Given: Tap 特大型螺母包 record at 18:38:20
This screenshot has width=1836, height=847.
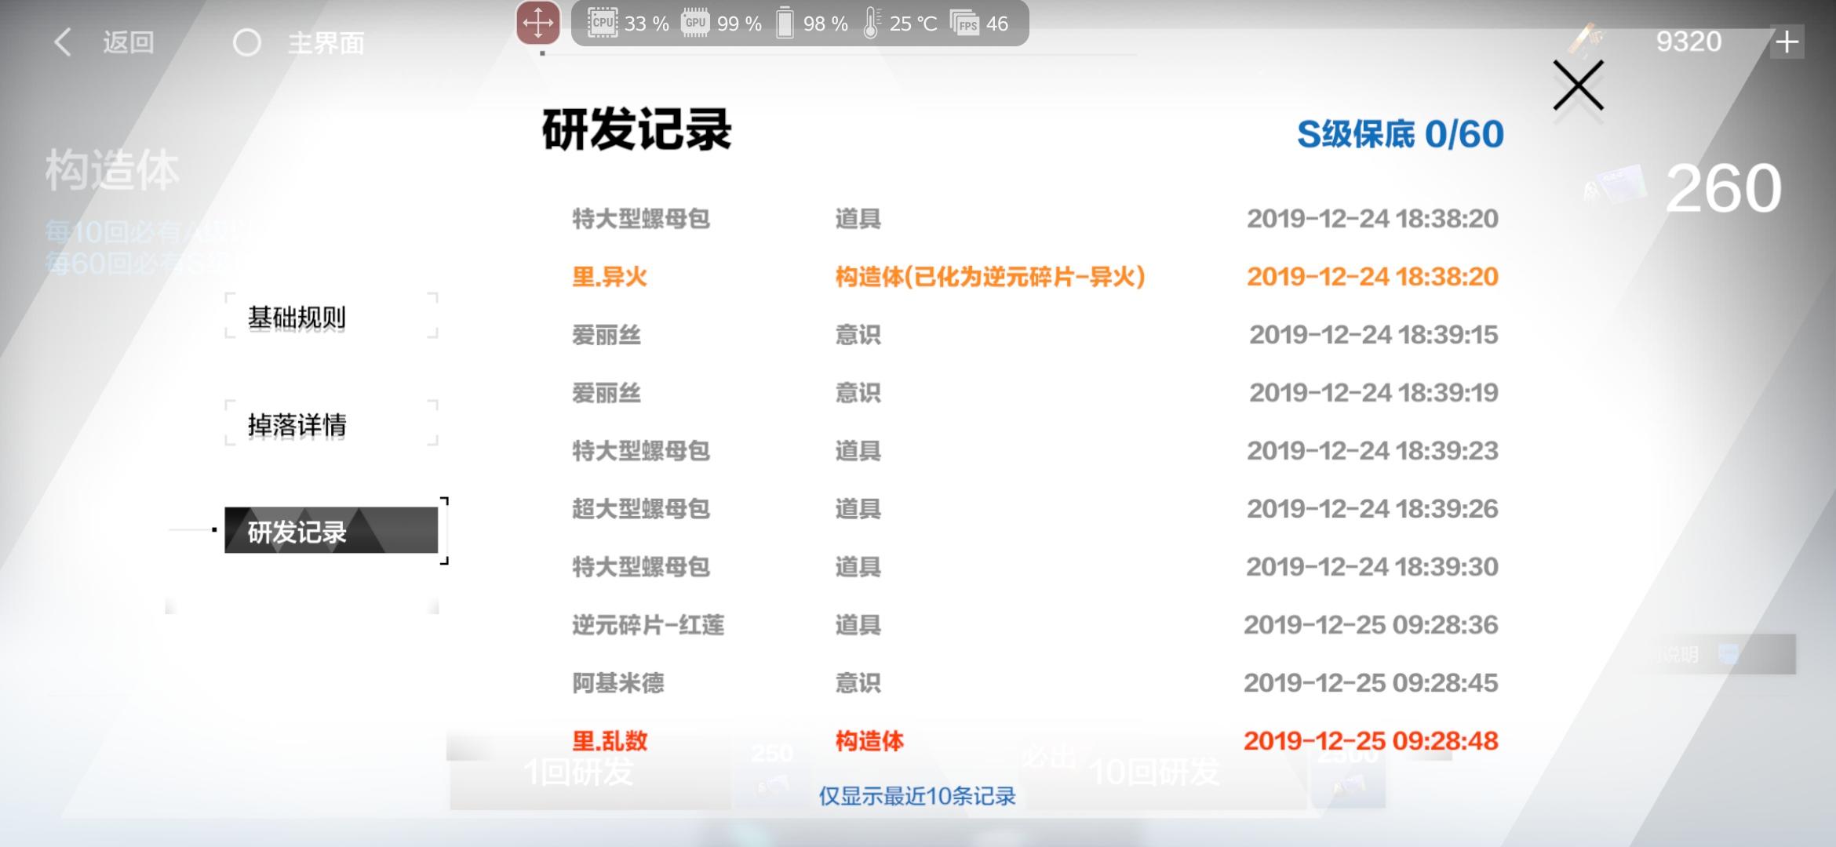Looking at the screenshot, I should click(640, 218).
